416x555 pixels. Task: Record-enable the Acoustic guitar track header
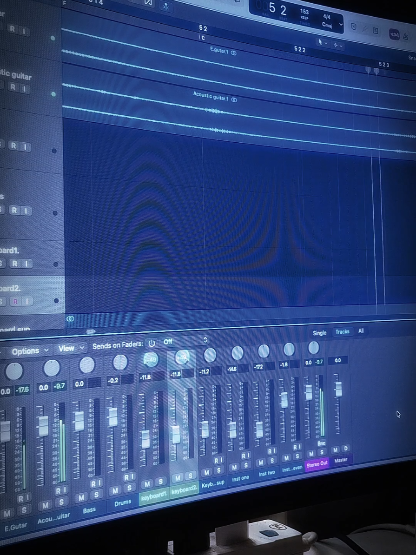click(x=13, y=87)
